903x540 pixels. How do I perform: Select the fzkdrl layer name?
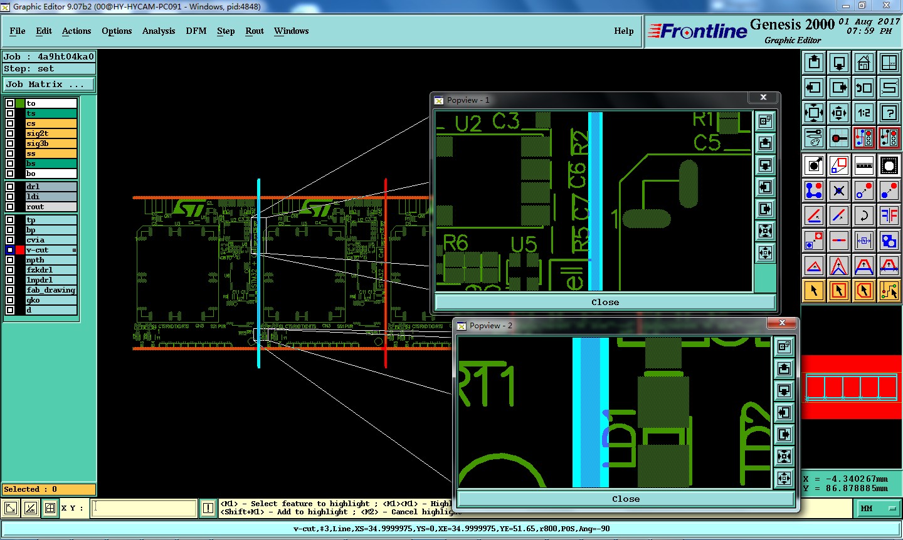tap(51, 270)
